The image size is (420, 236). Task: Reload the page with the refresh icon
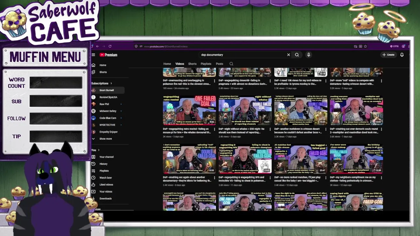110,46
